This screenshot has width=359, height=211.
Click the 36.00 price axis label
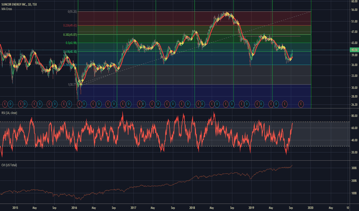354,65
